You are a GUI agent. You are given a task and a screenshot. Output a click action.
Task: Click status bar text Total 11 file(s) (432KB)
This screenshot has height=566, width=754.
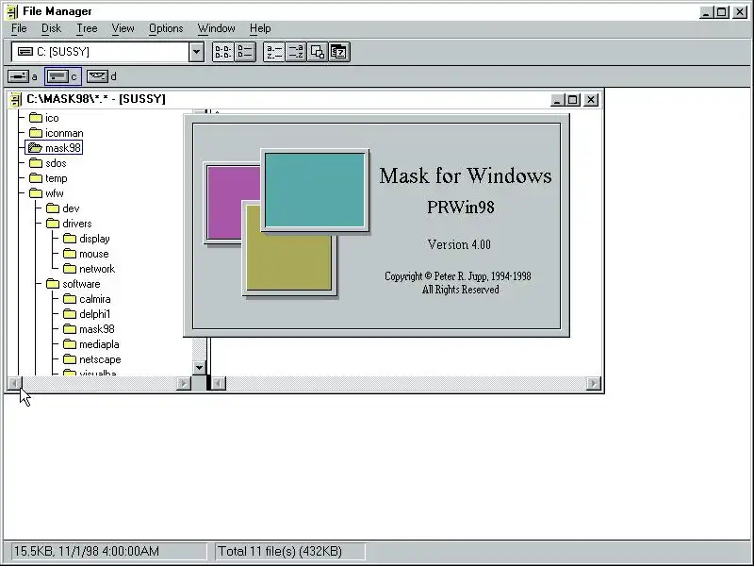[280, 551]
